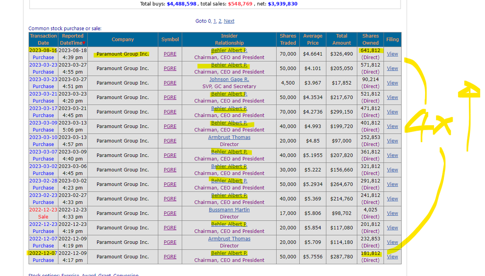The image size is (485, 276).
Task: Open Behler Albert P. link in $287,780 row
Action: (x=229, y=253)
